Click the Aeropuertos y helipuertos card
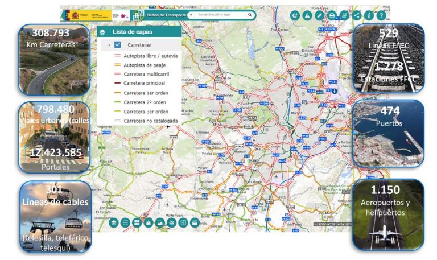Screen dimensions: 437x260 387,214
